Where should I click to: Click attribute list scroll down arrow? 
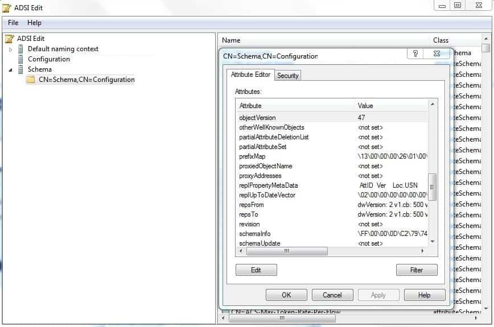point(433,242)
